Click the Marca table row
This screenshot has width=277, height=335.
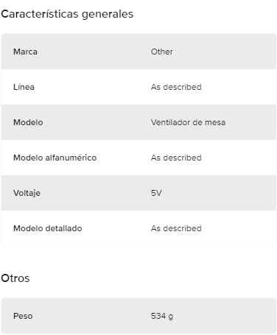coord(138,52)
